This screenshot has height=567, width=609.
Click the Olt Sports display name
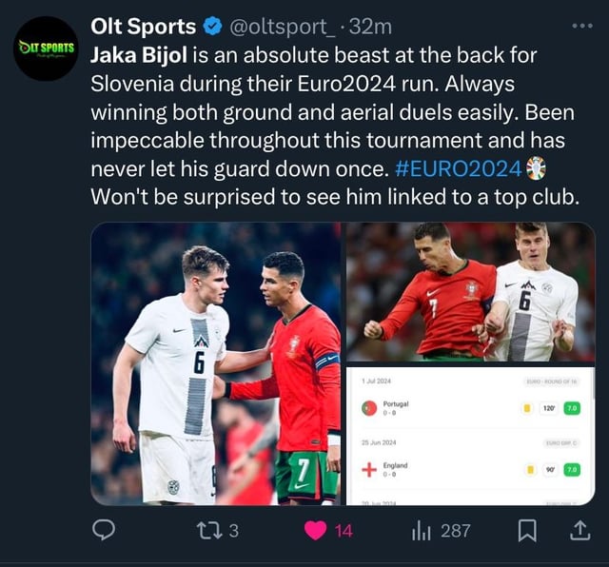(144, 27)
